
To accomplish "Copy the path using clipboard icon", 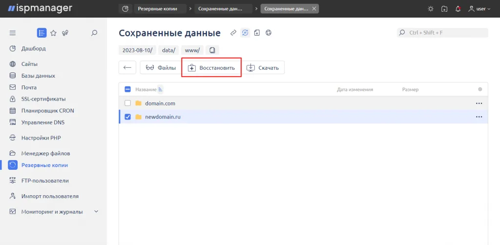I will 212,50.
